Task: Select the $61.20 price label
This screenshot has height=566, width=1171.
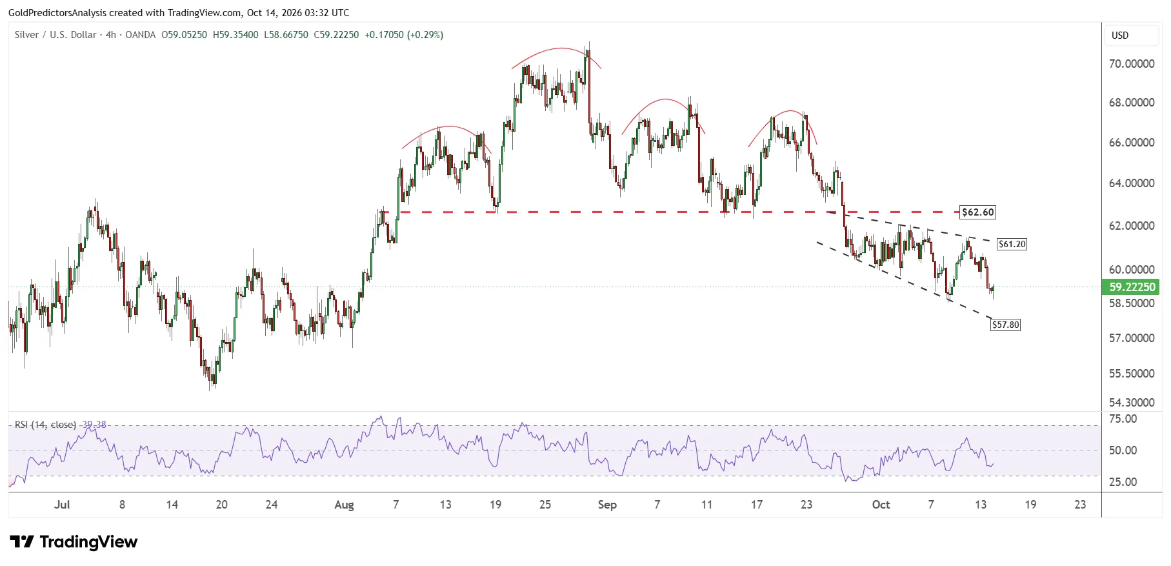Action: click(1012, 244)
